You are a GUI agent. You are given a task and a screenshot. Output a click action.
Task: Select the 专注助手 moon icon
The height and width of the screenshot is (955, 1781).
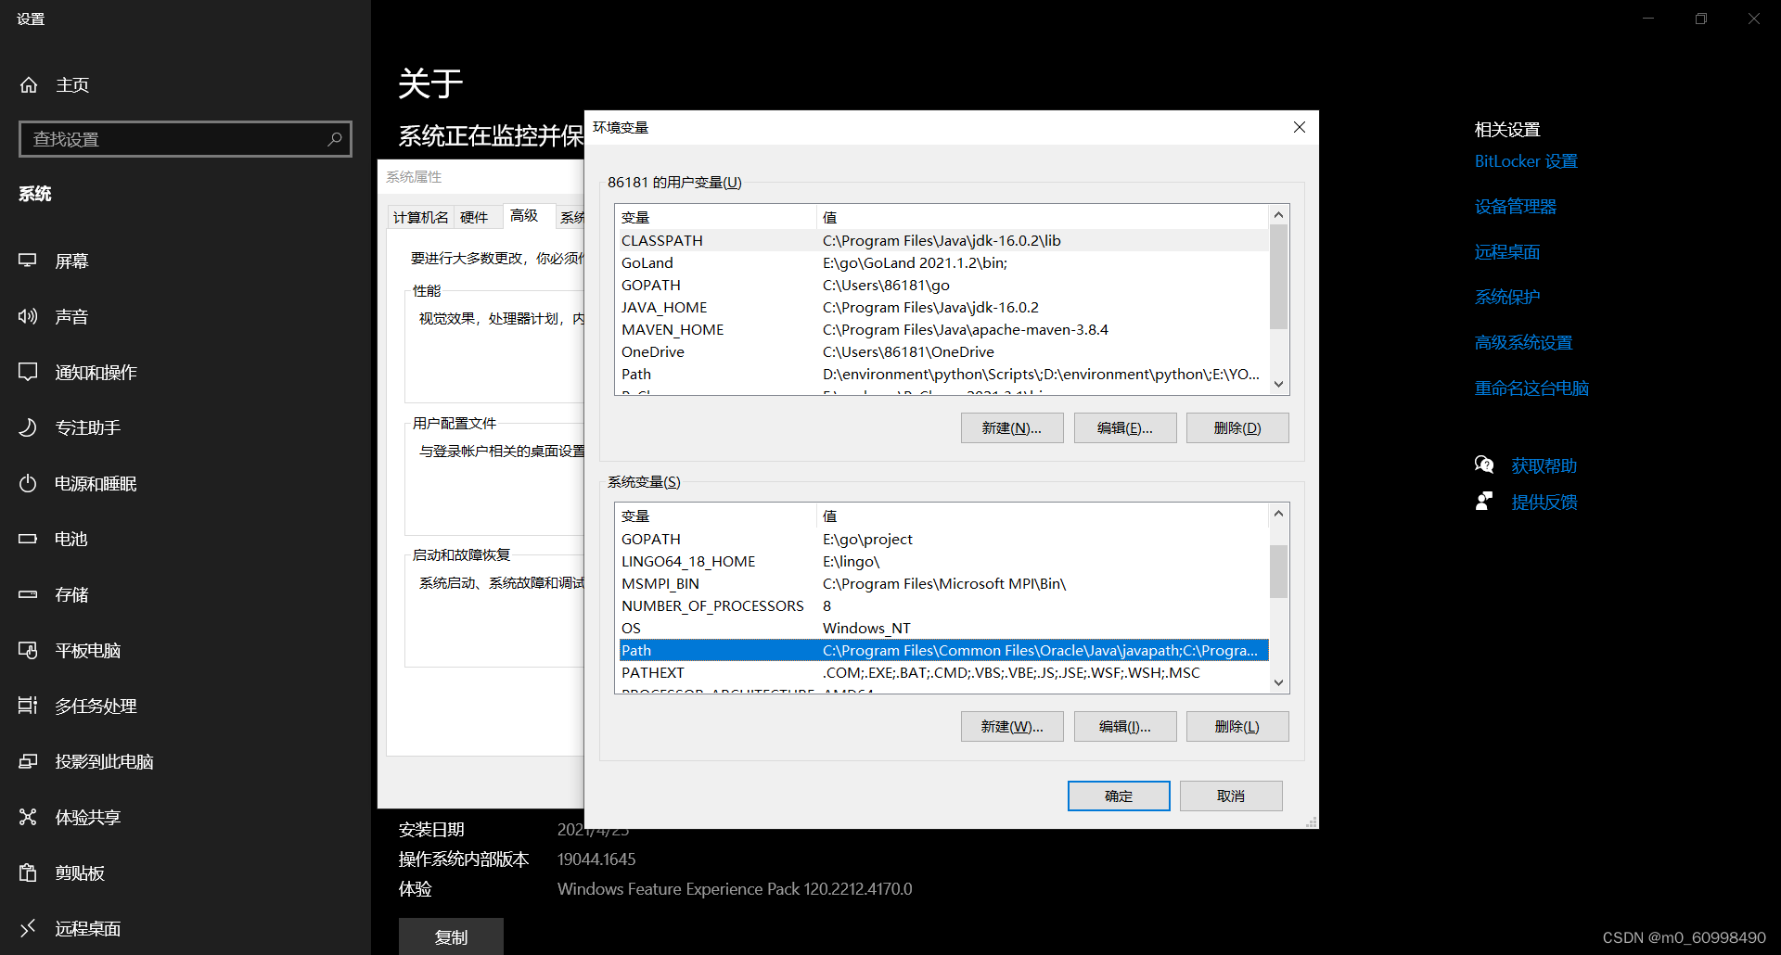tap(28, 427)
